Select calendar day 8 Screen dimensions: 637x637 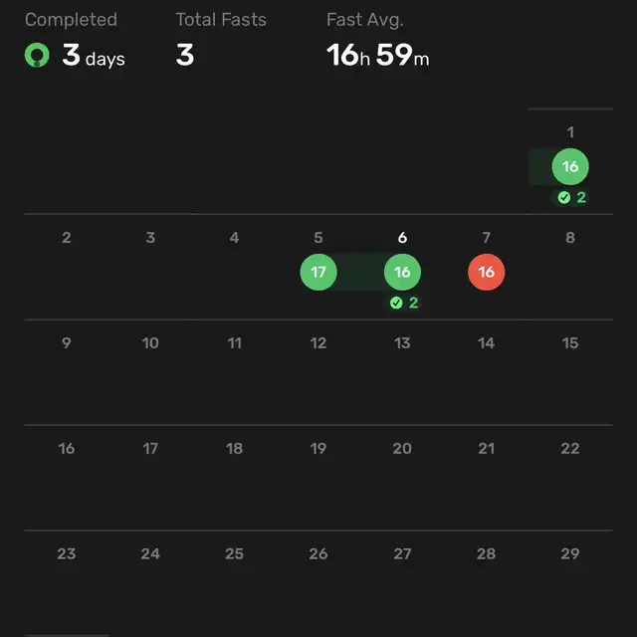570,238
